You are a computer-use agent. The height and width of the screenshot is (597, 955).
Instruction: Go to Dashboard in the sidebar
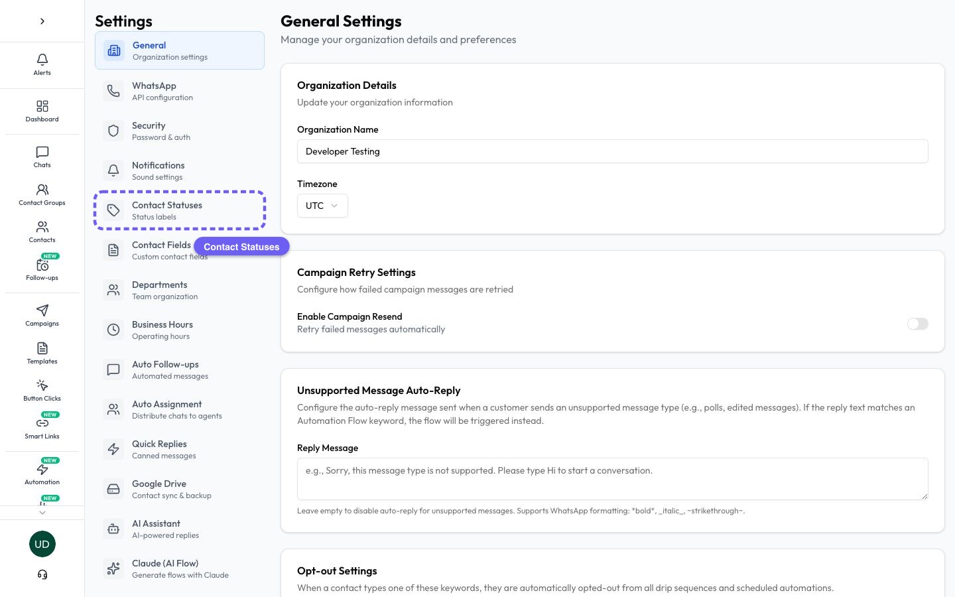[42, 111]
